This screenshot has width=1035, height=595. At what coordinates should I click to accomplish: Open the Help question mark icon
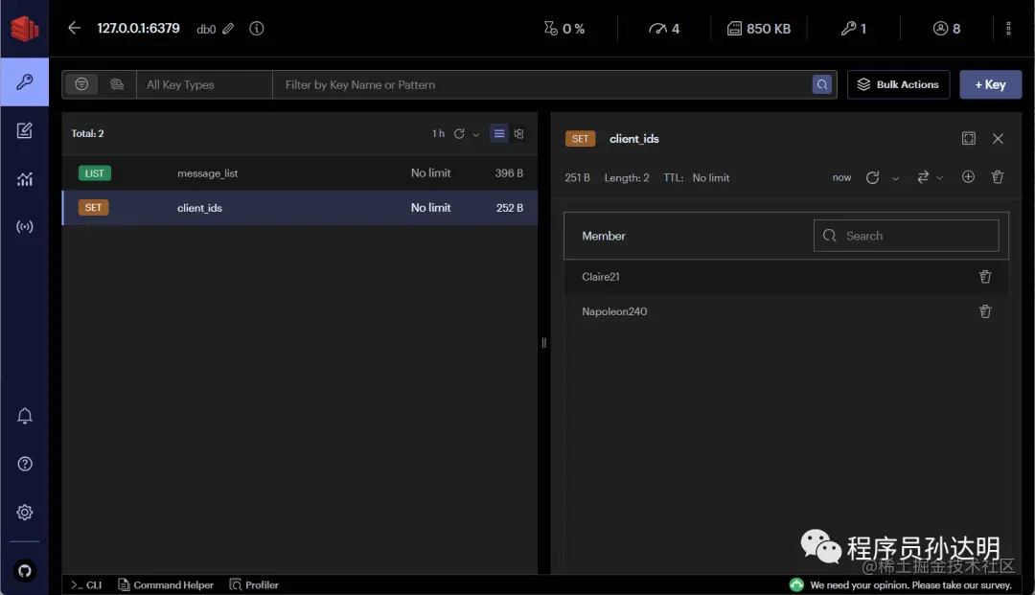(24, 464)
